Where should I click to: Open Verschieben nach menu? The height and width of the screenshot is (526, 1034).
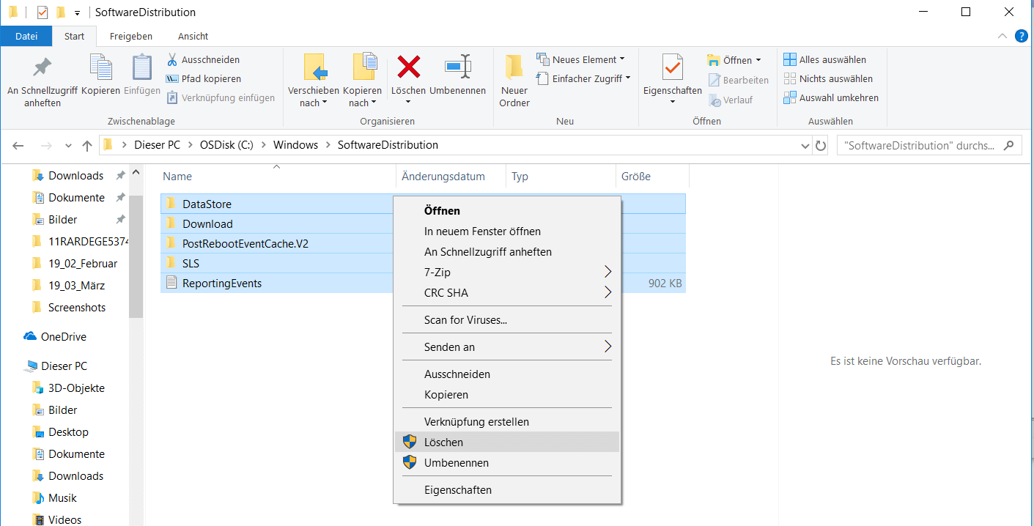click(314, 81)
